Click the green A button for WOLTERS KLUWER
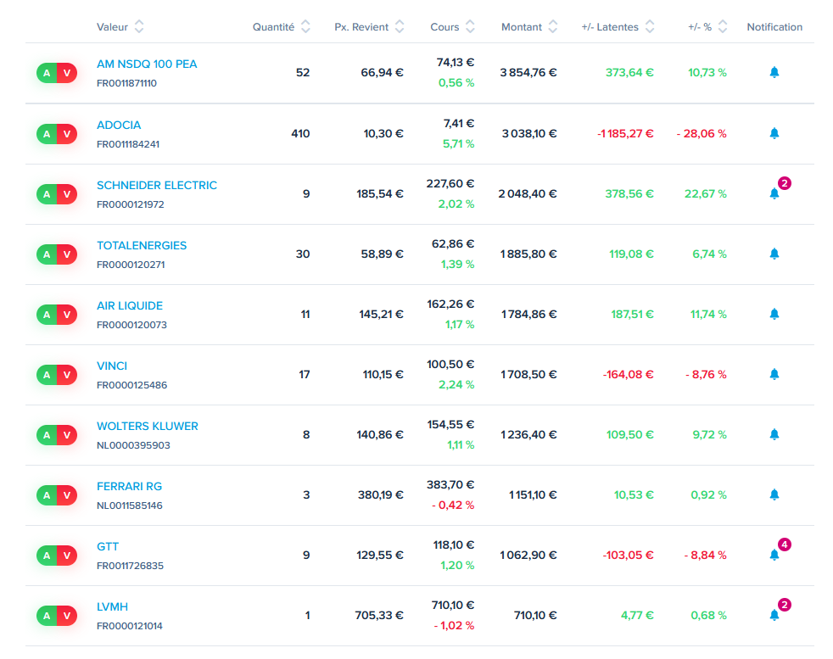Viewport: 833px width, 659px height. point(47,435)
